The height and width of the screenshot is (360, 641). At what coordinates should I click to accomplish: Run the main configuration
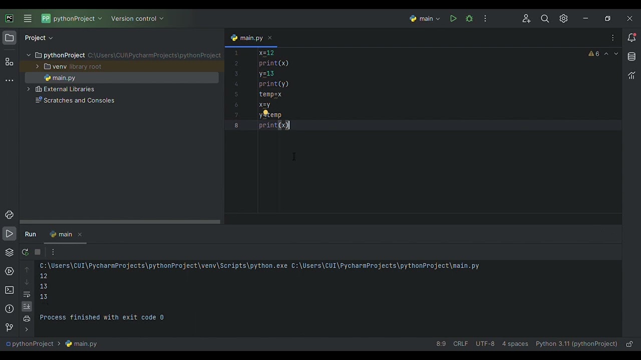tap(453, 18)
